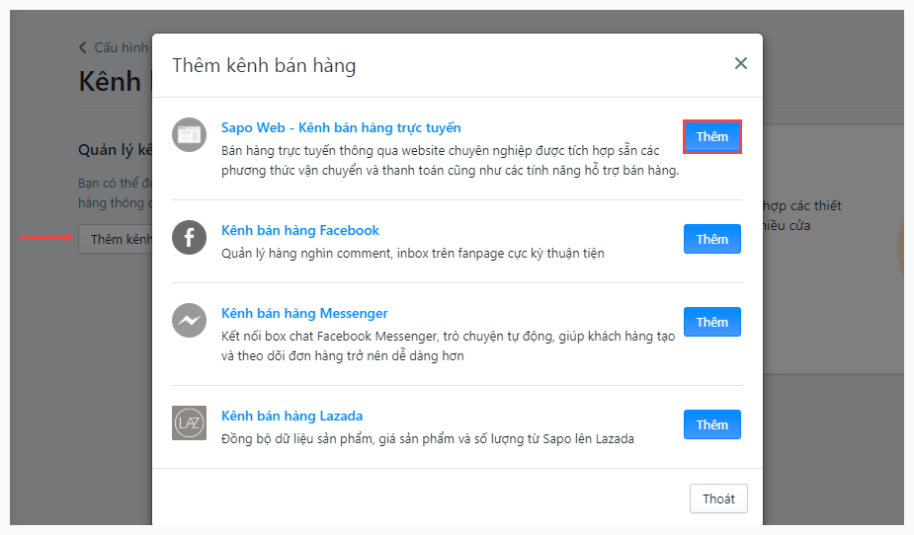Open Sapo Web - Kênh bán hàng trực tuyến link
Viewport: 914px width, 535px height.
(341, 127)
